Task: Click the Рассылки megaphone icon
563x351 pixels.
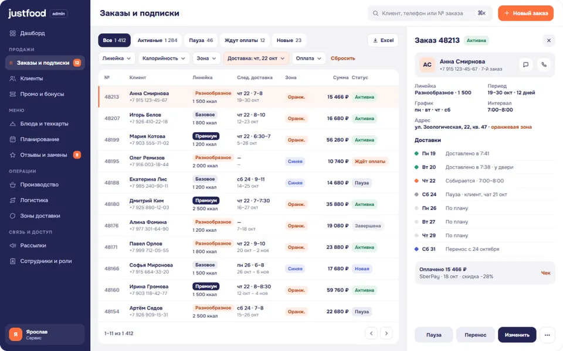Action: pyautogui.click(x=12, y=246)
